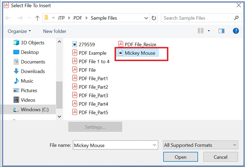
Task: Click the search magnifier icon
Action: click(236, 18)
